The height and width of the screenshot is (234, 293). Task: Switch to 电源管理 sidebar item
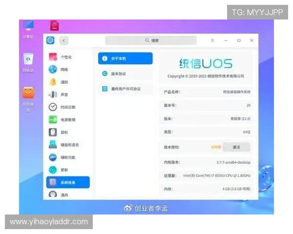[x=68, y=119]
